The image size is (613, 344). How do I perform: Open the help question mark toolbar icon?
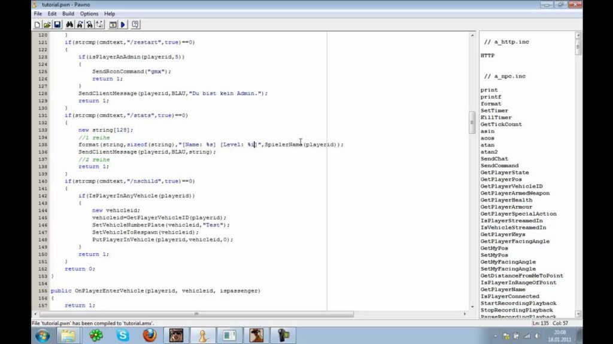pyautogui.click(x=135, y=24)
